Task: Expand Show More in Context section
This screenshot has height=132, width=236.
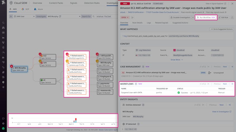Action: [177, 60]
